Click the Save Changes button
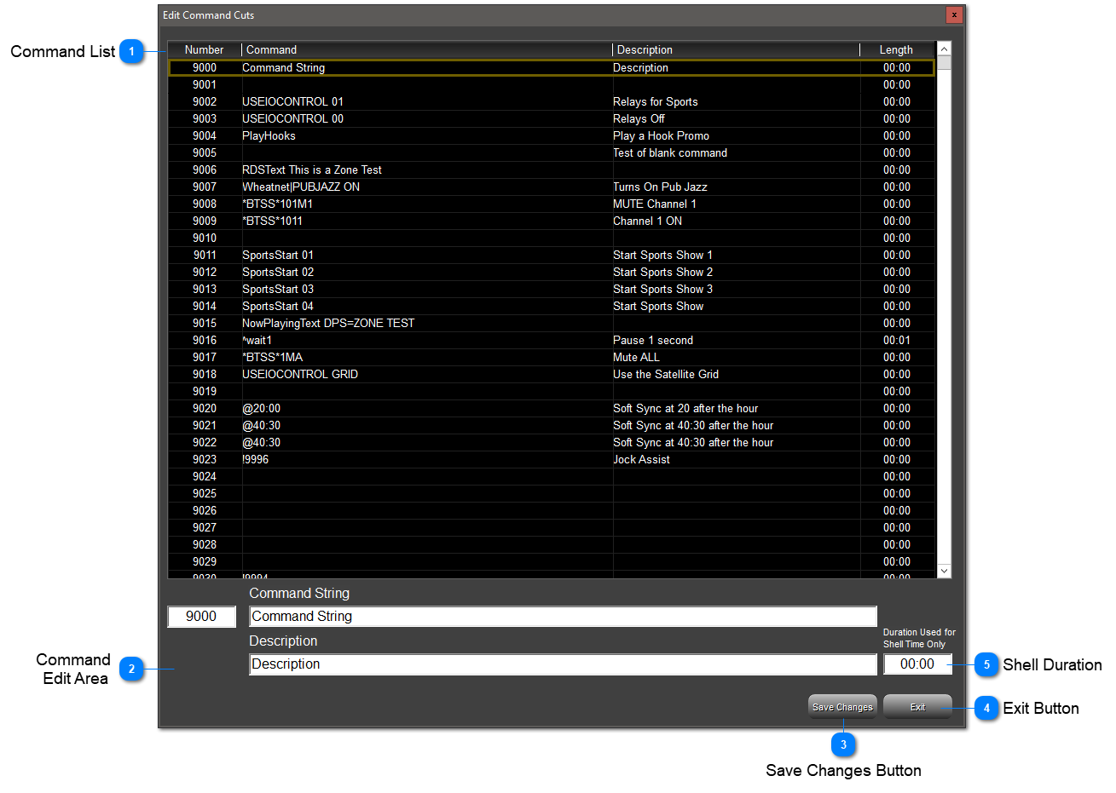The width and height of the screenshot is (1116, 793). pos(842,707)
